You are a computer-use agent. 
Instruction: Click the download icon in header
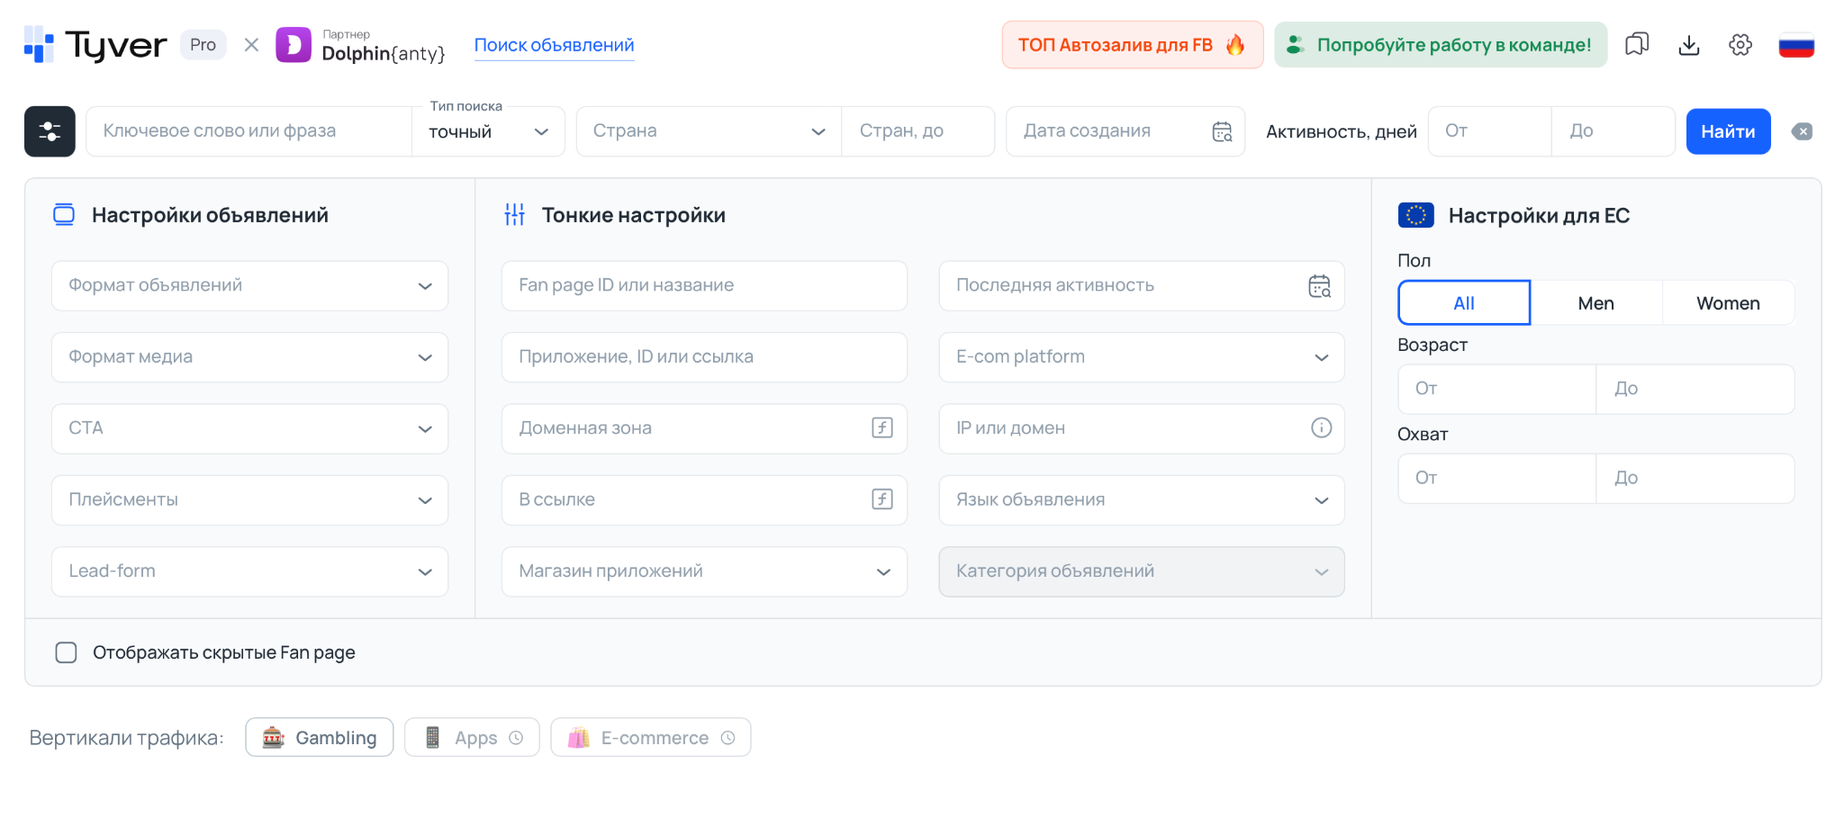[1688, 45]
